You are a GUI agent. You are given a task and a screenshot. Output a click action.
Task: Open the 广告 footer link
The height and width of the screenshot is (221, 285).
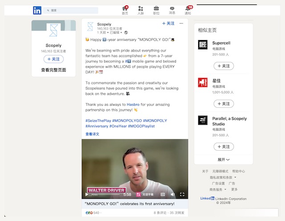pyautogui.click(x=232, y=183)
